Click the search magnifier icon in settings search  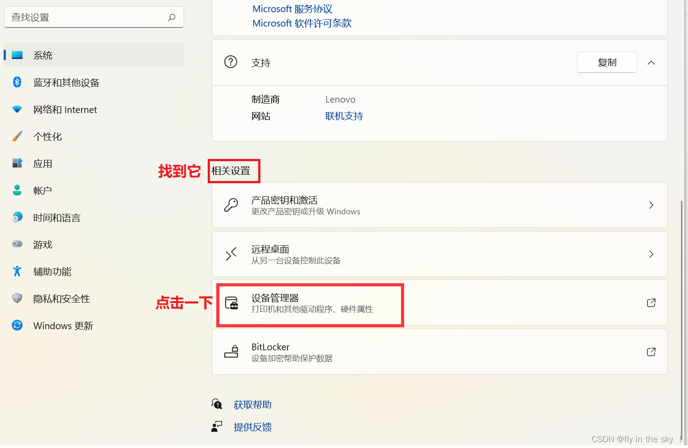point(172,18)
